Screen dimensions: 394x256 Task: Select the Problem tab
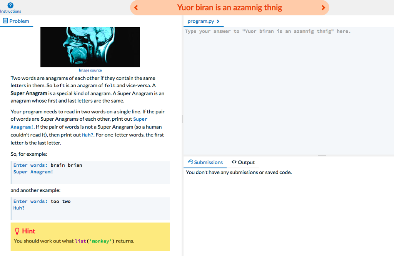pyautogui.click(x=16, y=21)
